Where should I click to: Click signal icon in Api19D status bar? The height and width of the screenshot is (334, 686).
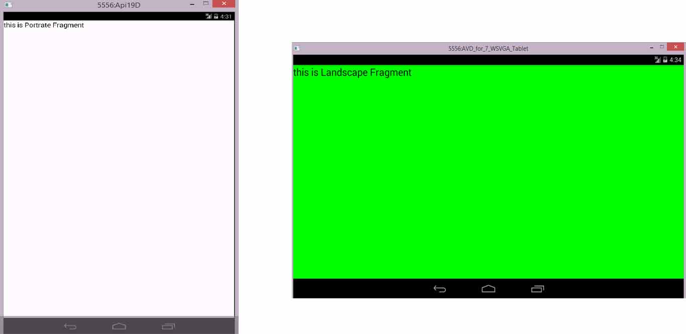tap(208, 17)
